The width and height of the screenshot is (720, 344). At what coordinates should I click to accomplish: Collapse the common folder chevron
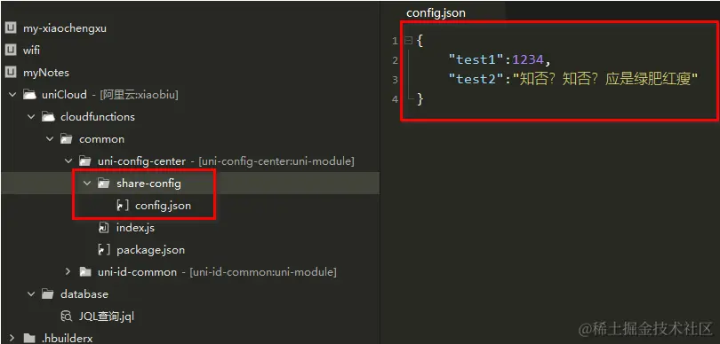[x=50, y=139]
